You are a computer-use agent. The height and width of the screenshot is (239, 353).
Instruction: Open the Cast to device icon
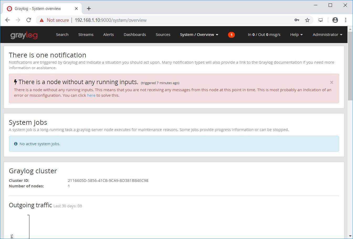[320, 20]
